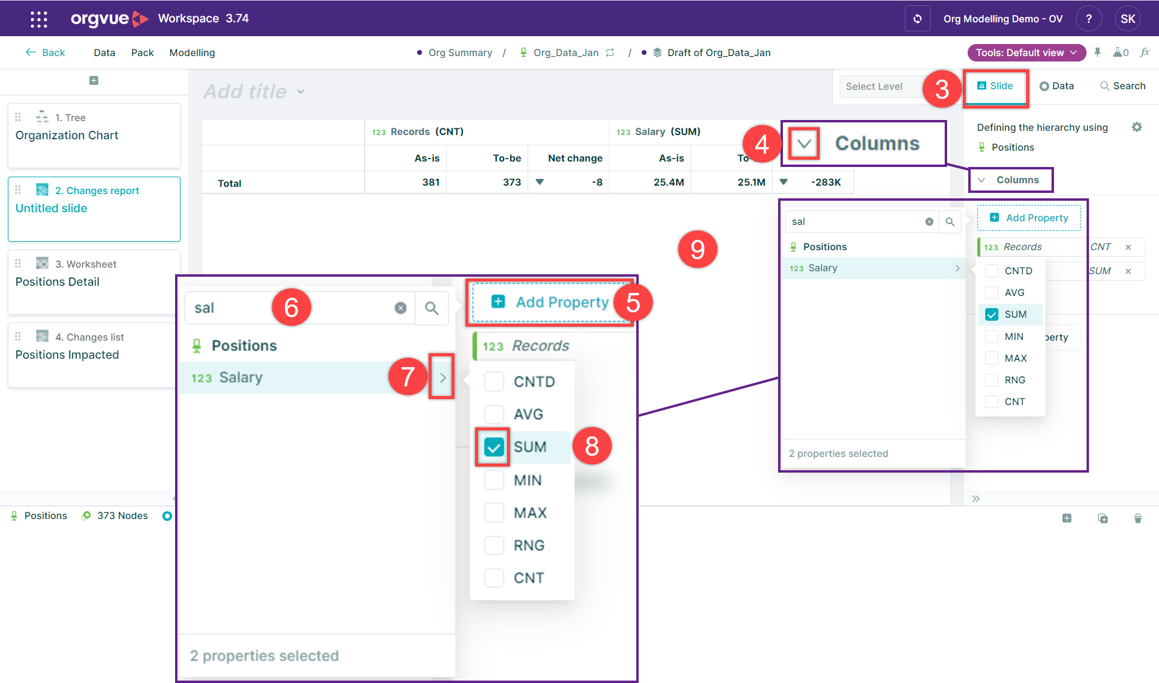Tick the AVG checkbox in the small right panel list
Screen dimensions: 1159x683
point(991,292)
